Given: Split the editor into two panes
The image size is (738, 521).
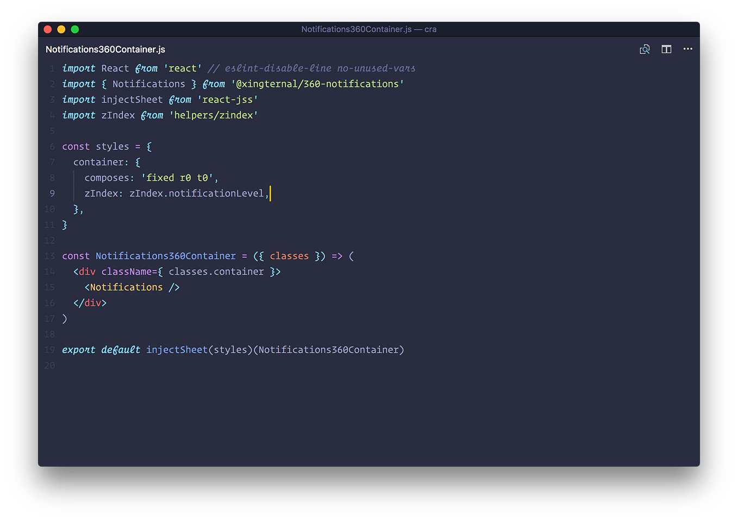Looking at the screenshot, I should [x=666, y=49].
